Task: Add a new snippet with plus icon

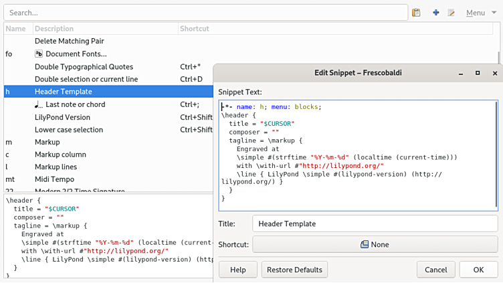Action: click(x=435, y=13)
